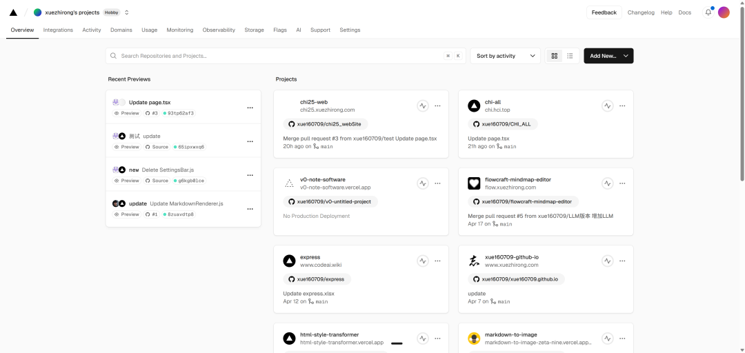Open xue160709/v0-untitled-project repository link
Image resolution: width=745 pixels, height=353 pixels.
pos(330,201)
